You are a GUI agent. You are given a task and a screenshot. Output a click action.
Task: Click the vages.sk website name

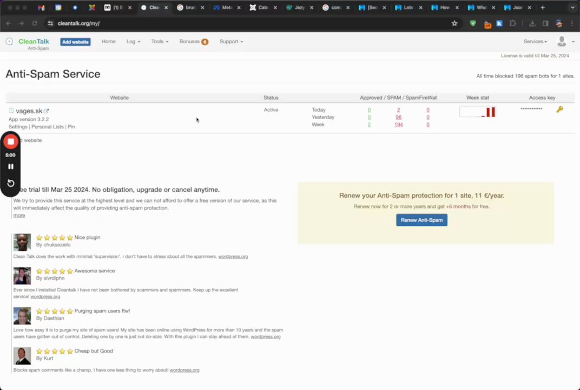tap(29, 110)
